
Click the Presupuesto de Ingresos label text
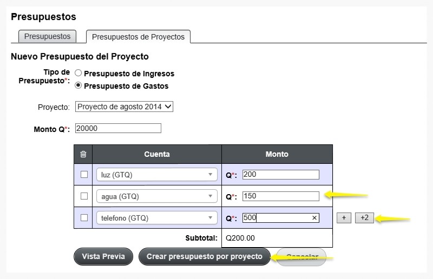click(129, 74)
